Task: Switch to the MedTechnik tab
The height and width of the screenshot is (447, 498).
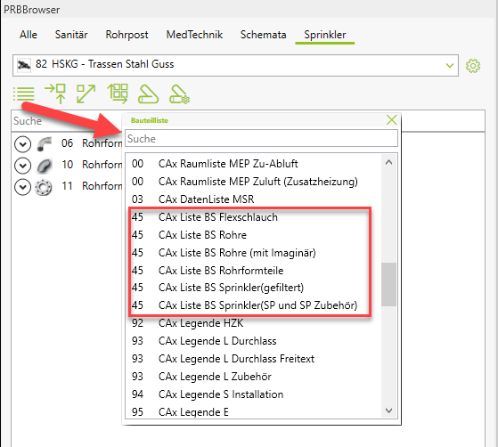Action: 194,35
